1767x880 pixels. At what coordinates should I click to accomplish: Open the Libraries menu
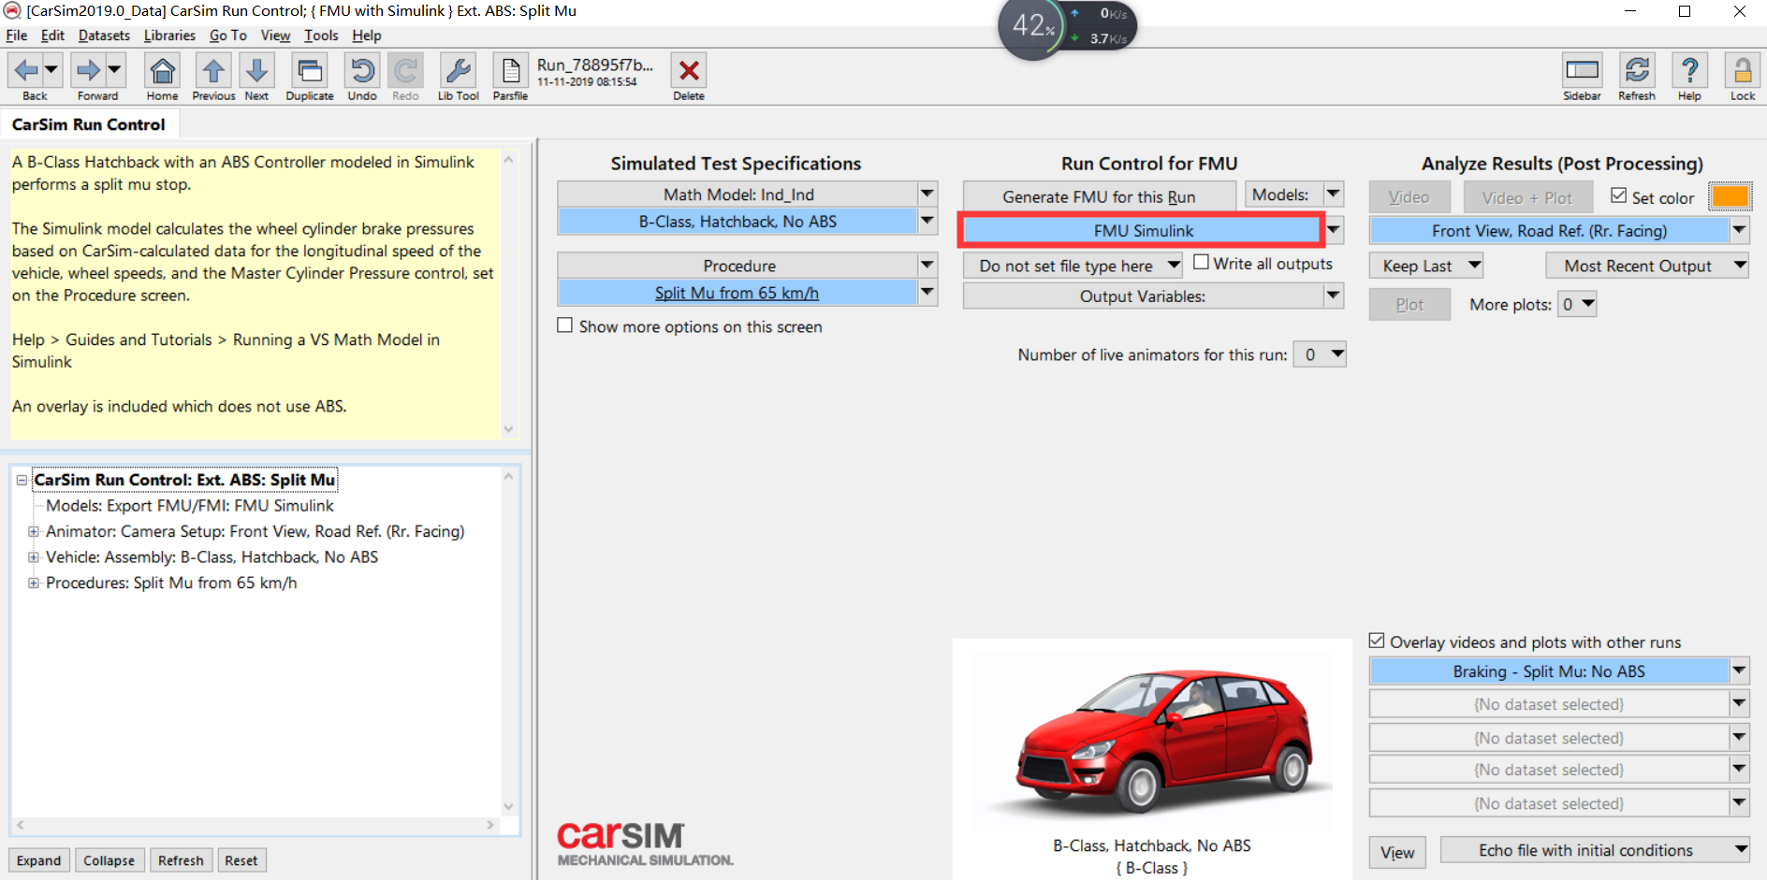pyautogui.click(x=169, y=36)
